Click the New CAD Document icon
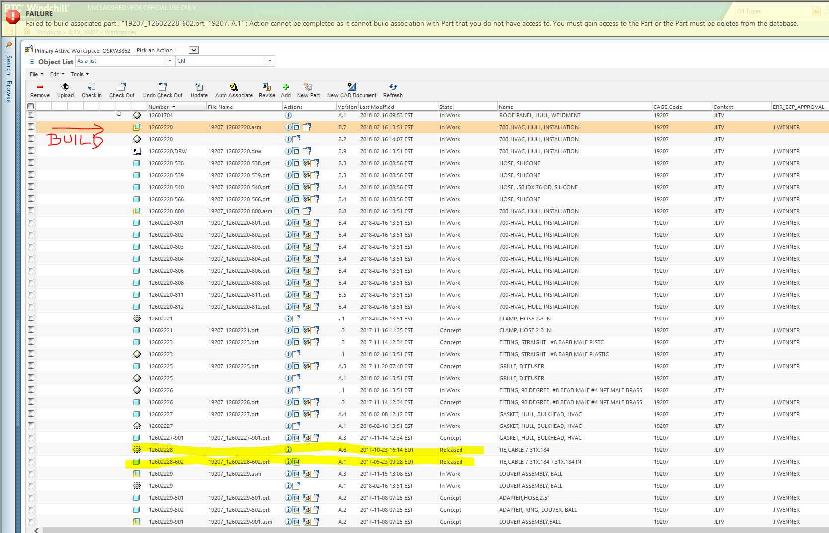829x533 pixels. [352, 87]
